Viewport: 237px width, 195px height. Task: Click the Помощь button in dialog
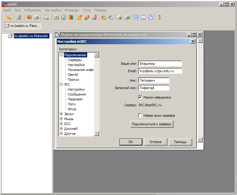click(x=180, y=142)
